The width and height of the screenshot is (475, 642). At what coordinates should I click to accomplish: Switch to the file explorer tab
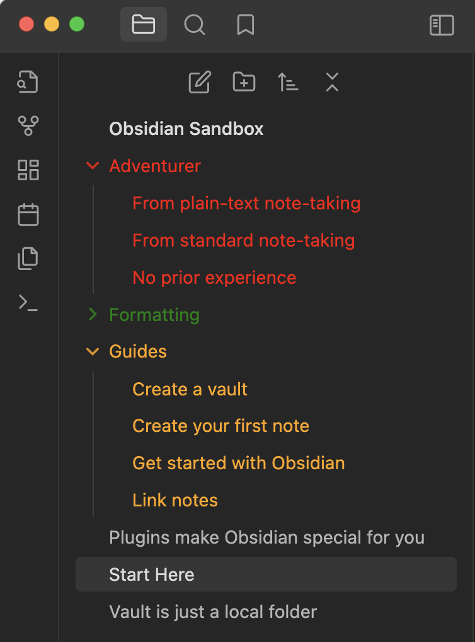point(144,25)
